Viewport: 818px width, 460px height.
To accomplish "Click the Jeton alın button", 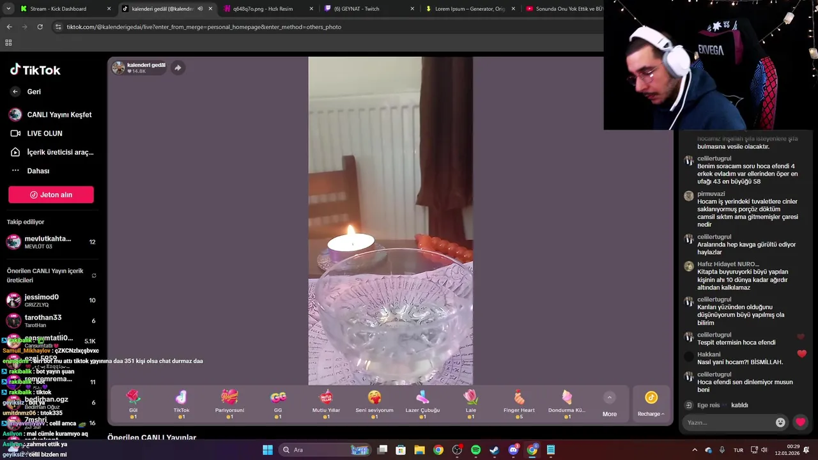I will coord(51,195).
